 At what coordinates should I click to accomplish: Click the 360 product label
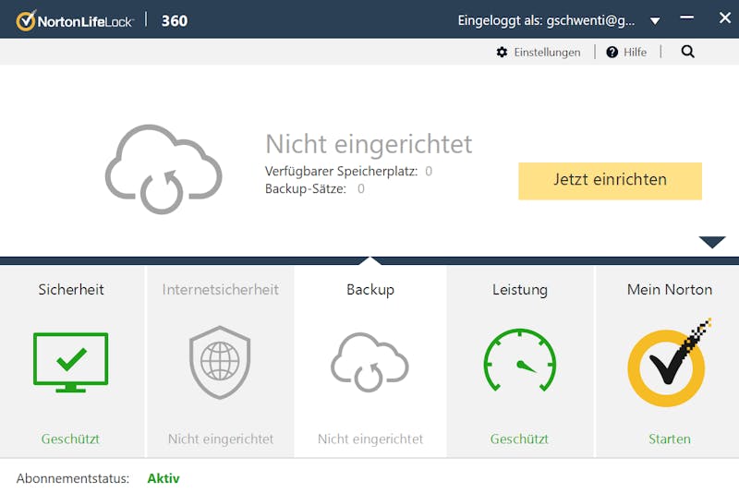[175, 20]
